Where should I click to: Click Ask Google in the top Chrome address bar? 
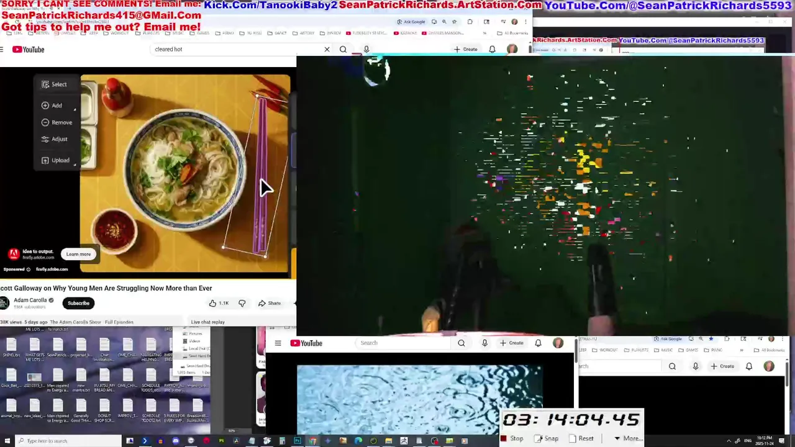click(411, 22)
